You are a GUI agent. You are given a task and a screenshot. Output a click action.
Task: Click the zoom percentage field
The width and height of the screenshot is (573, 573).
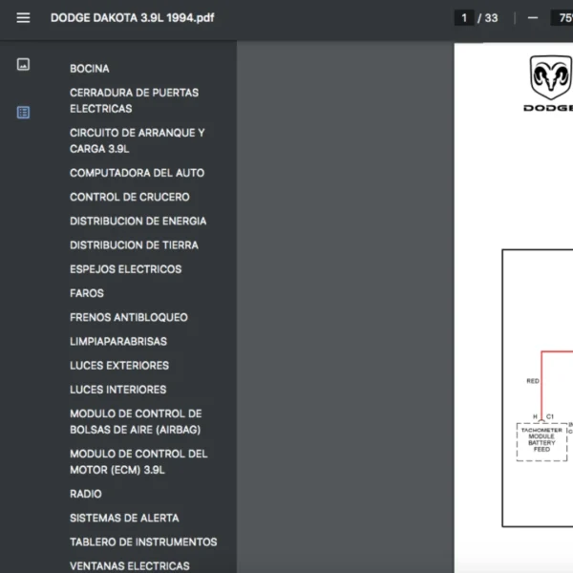(x=562, y=17)
